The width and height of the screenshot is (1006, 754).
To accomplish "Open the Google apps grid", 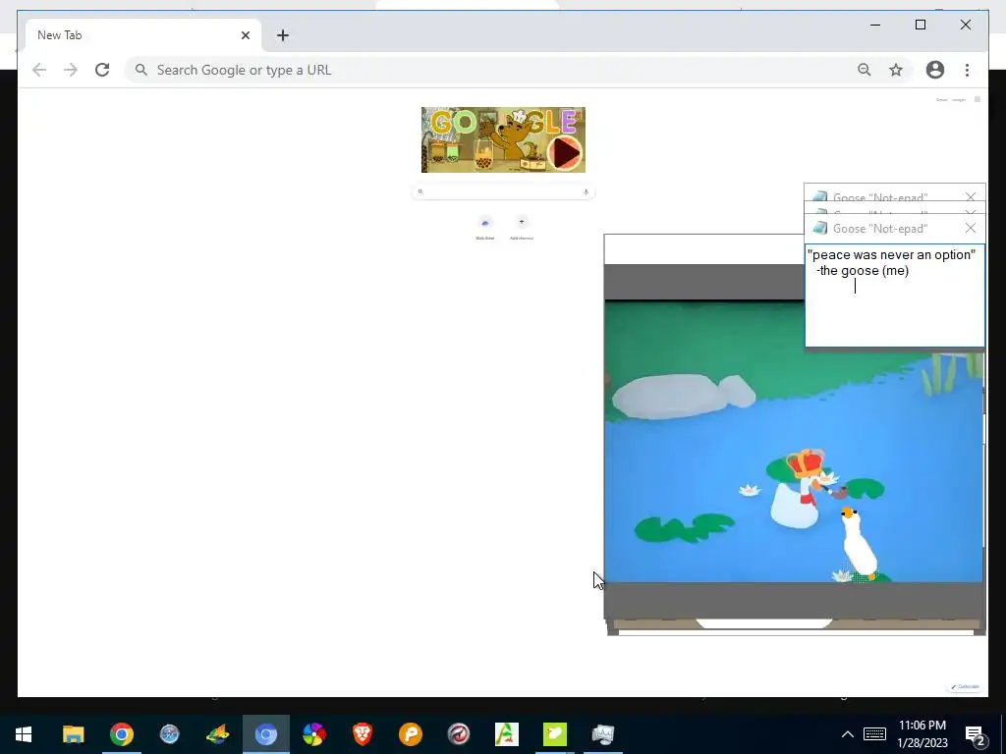I will pos(978,99).
